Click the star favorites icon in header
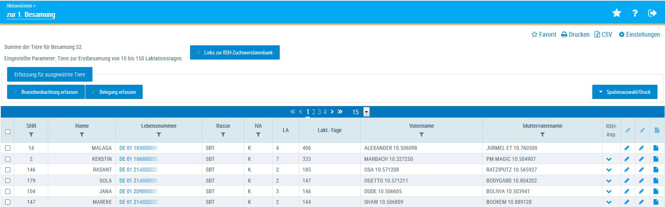665x207 pixels. click(616, 13)
